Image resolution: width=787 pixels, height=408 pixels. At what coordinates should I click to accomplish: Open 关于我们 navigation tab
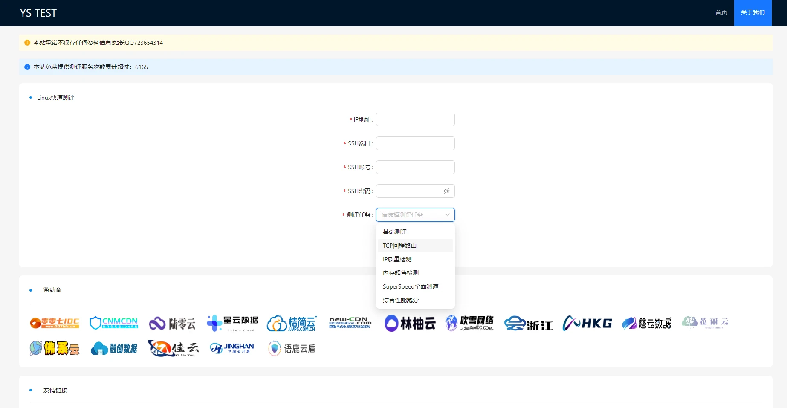[752, 13]
